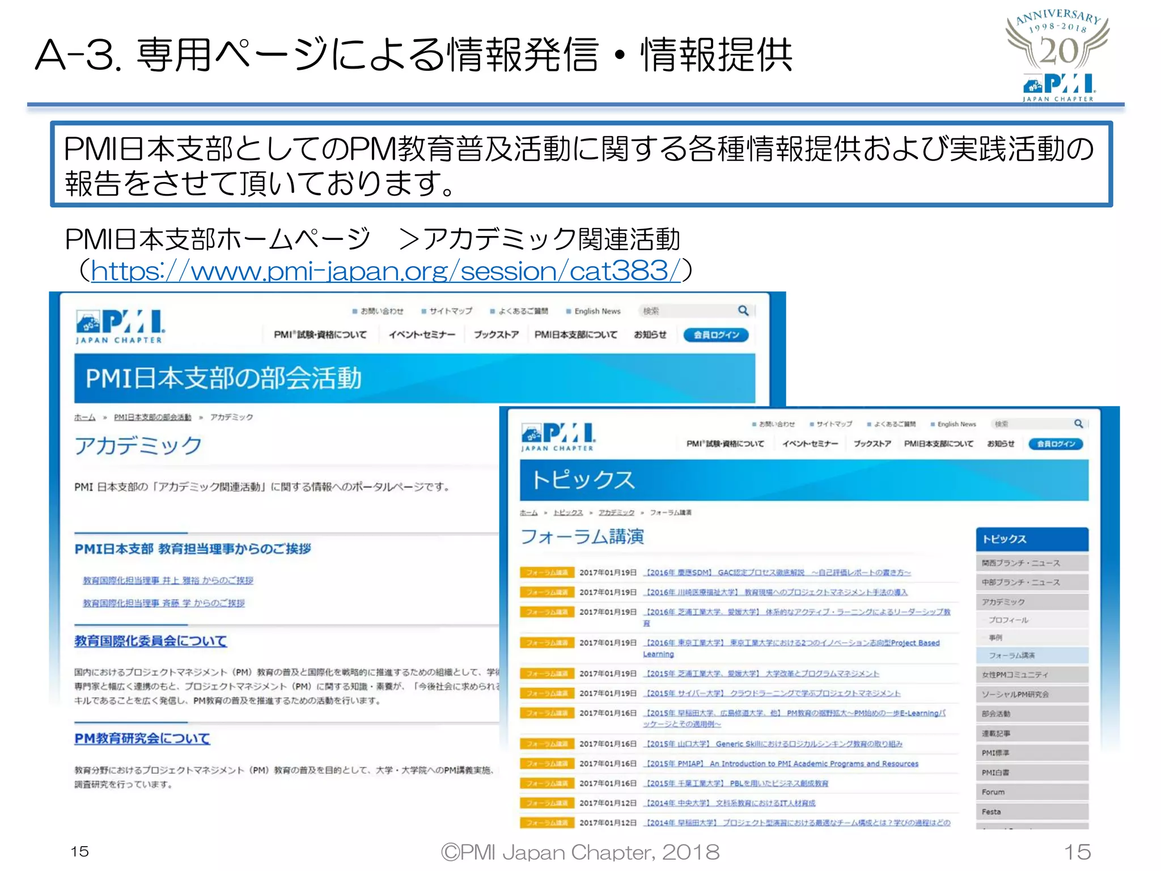Open PMI日本支部について menu on Topics page

[938, 443]
